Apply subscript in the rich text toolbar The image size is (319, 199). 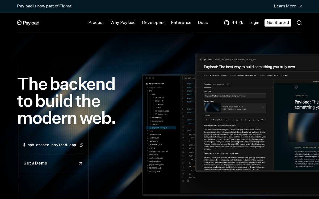point(258,120)
